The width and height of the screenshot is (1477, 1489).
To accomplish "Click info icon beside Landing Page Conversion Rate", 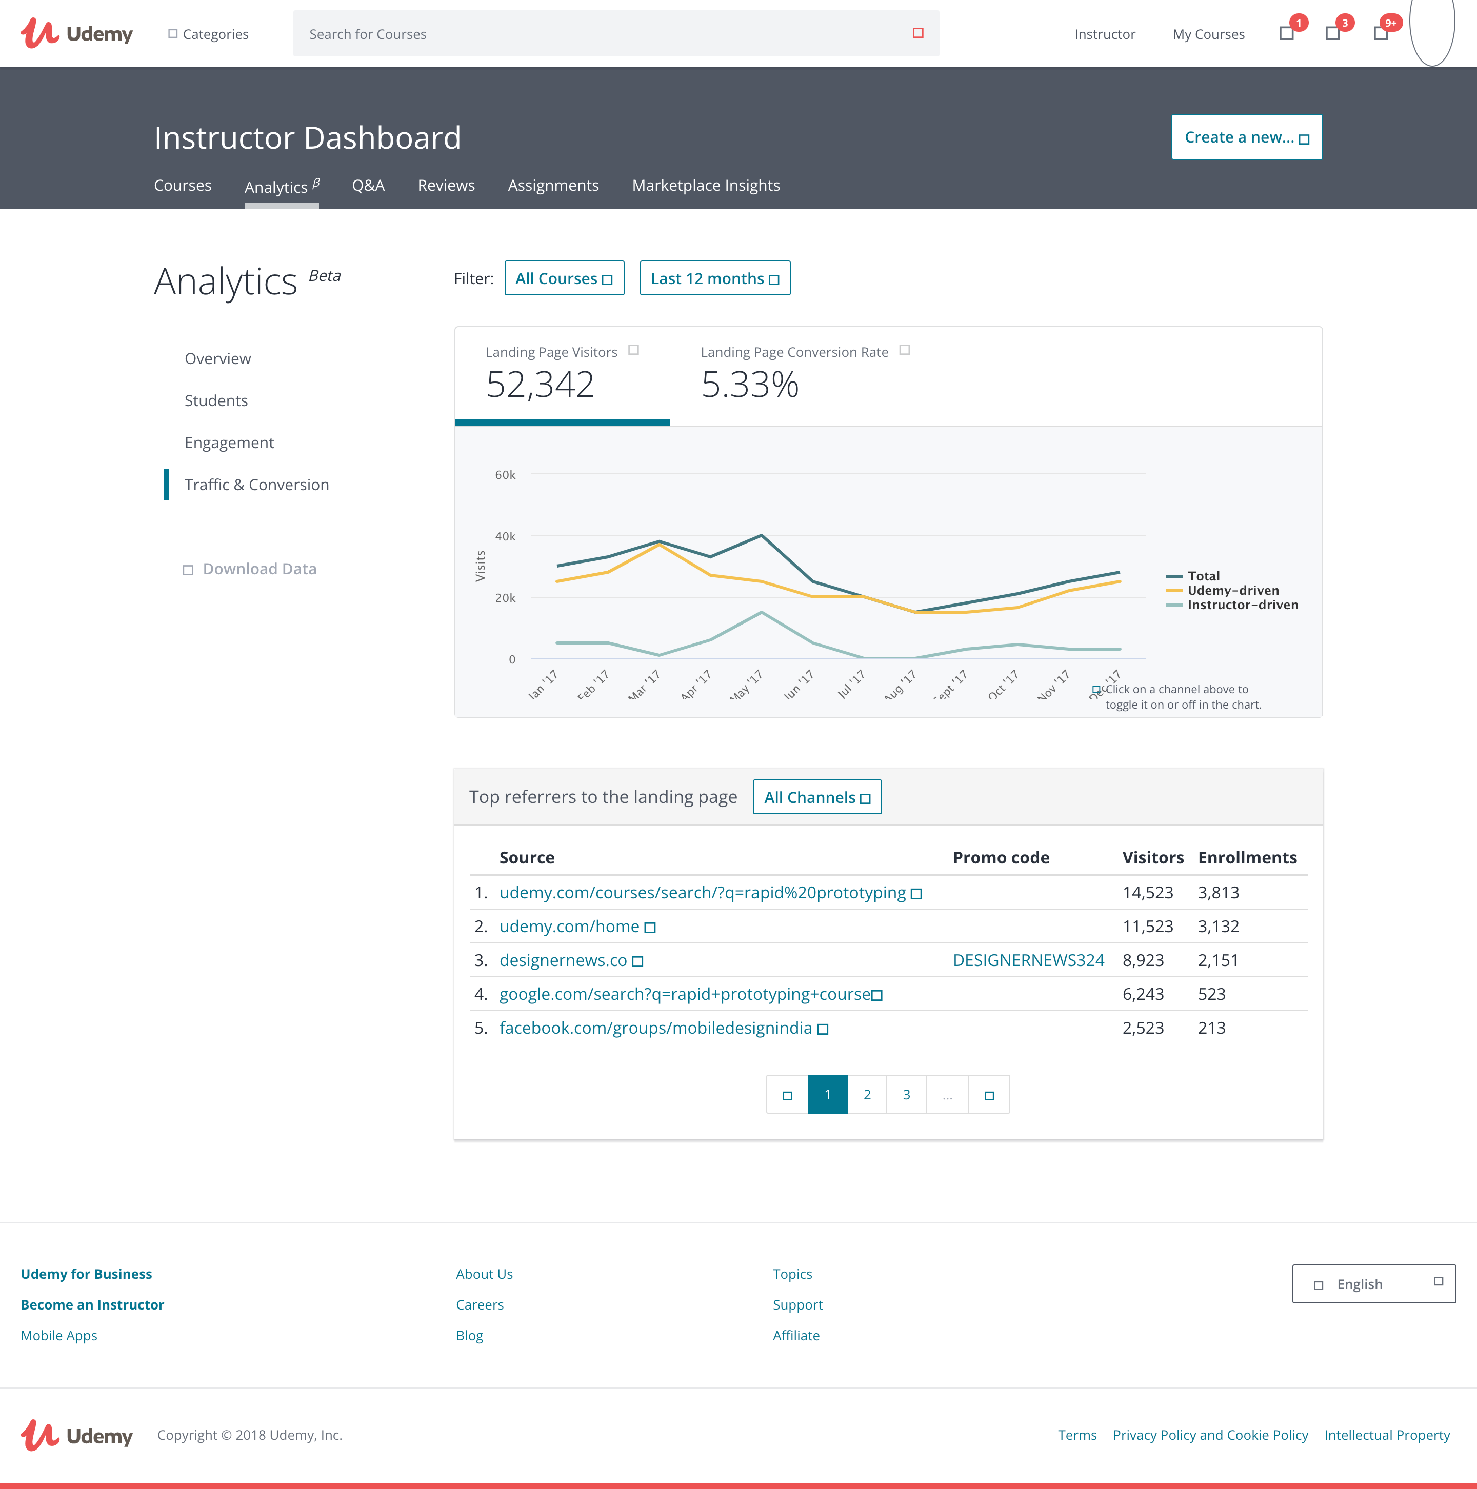I will [905, 350].
